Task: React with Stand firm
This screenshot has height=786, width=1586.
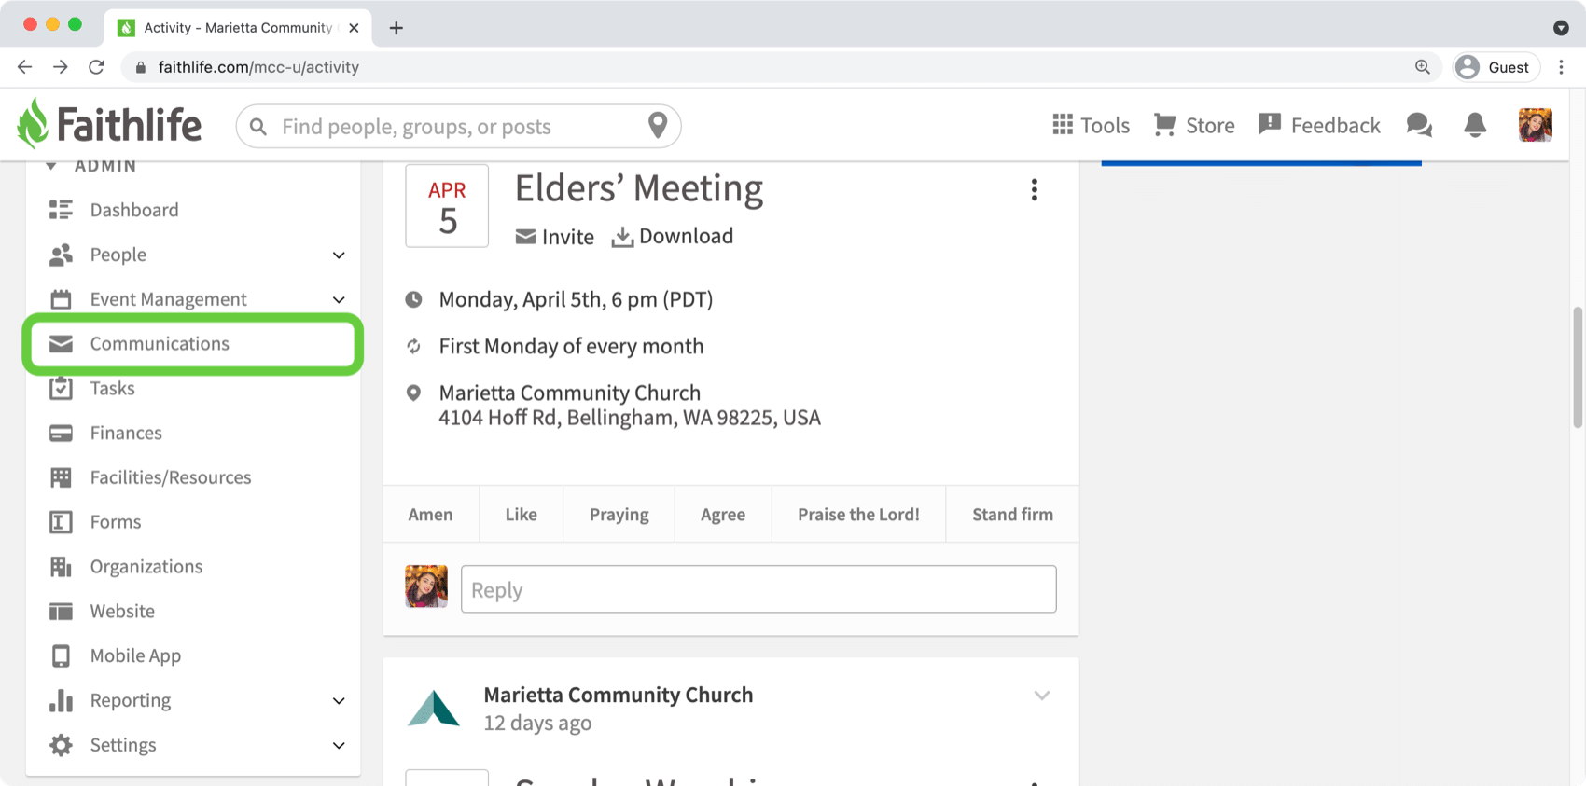Action: click(x=1012, y=515)
